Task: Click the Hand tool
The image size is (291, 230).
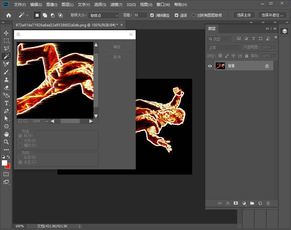Action: (x=6, y=134)
